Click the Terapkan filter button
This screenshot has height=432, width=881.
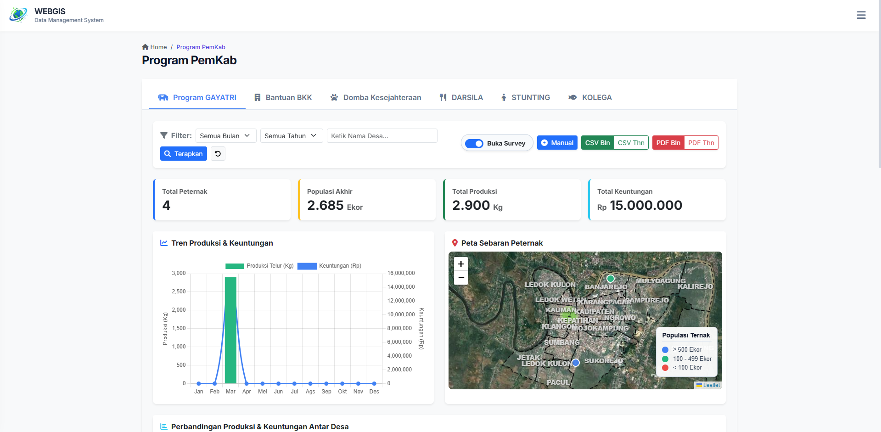point(183,153)
